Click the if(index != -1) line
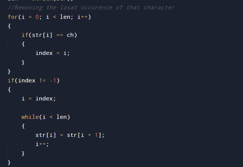243x167 pixels. coord(34,80)
